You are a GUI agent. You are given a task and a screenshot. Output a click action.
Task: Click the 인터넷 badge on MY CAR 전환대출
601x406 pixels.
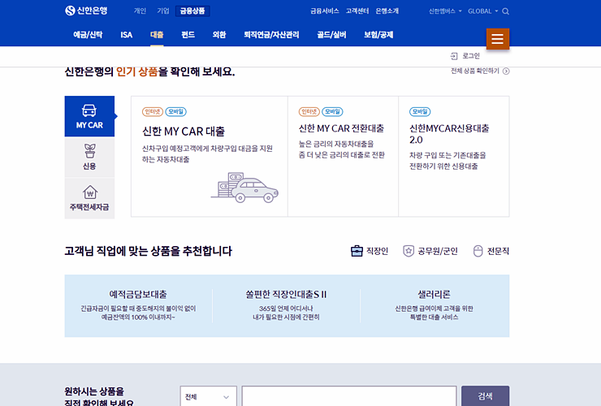click(309, 111)
